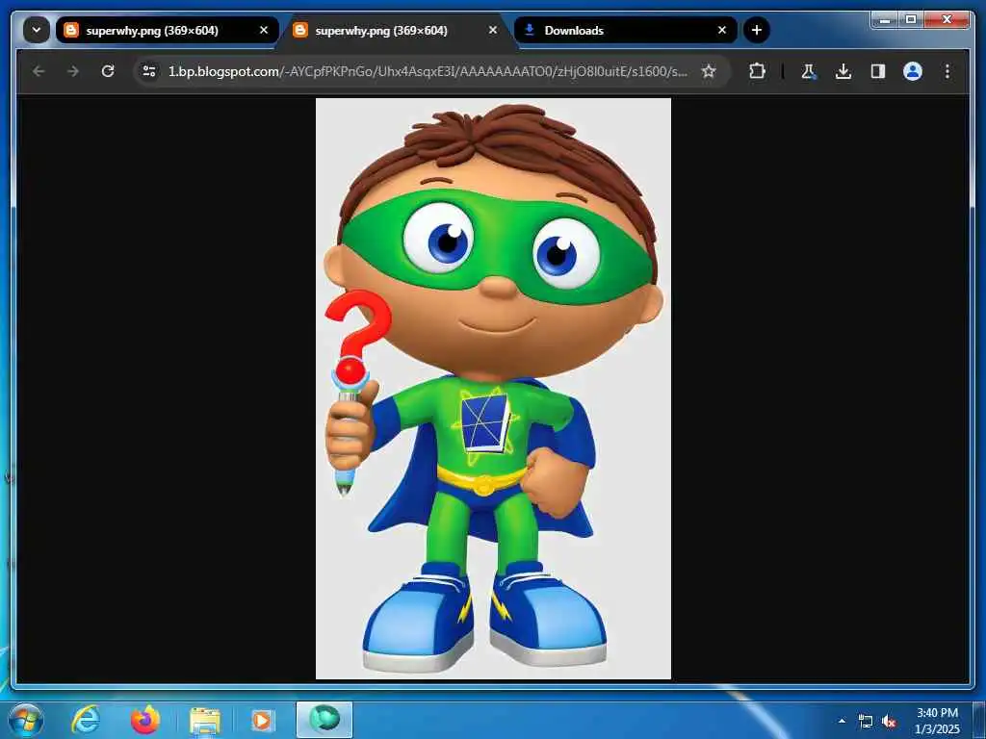Open the Extensions puzzle icon
This screenshot has width=986, height=739.
pos(757,71)
